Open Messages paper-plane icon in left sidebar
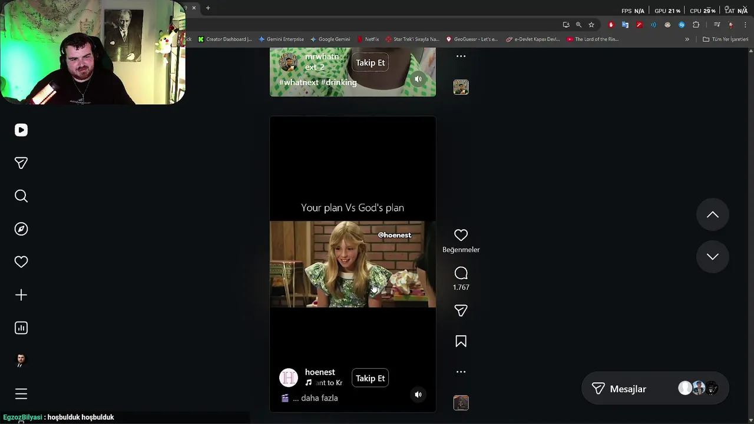 click(21, 163)
